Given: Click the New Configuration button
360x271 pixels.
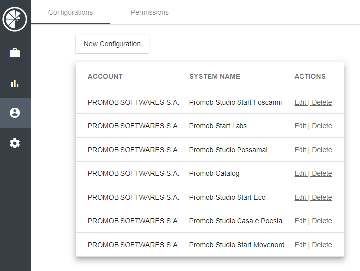Looking at the screenshot, I should pyautogui.click(x=112, y=44).
